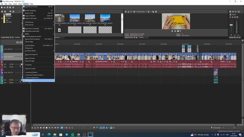Toggle Quickfade Audio Edits option

[39, 31]
